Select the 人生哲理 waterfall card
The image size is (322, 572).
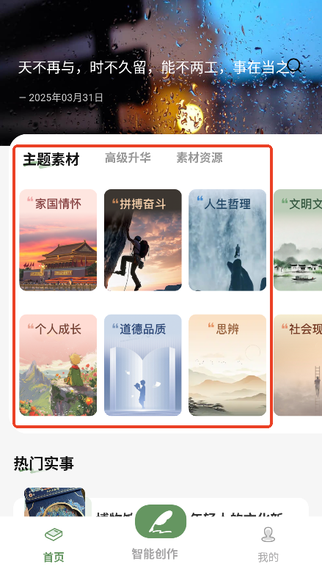(x=227, y=240)
